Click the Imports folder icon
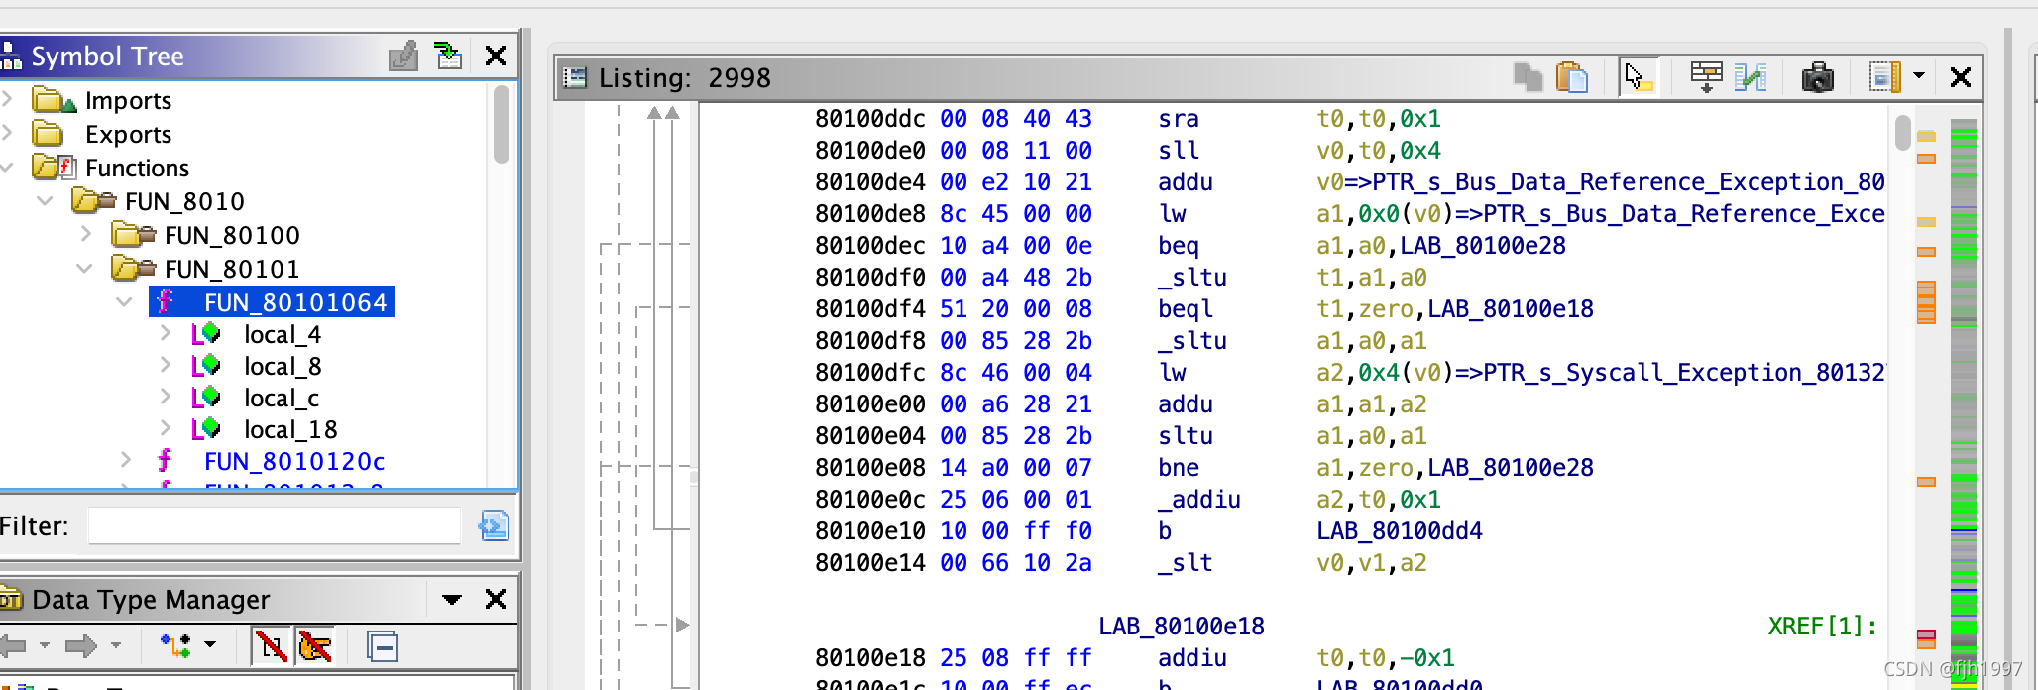The image size is (2038, 690). (55, 100)
